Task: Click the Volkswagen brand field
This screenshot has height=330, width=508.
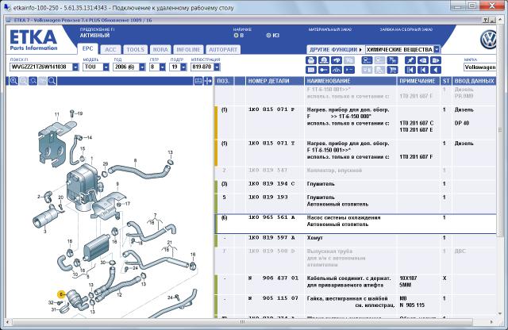Action: click(x=479, y=67)
